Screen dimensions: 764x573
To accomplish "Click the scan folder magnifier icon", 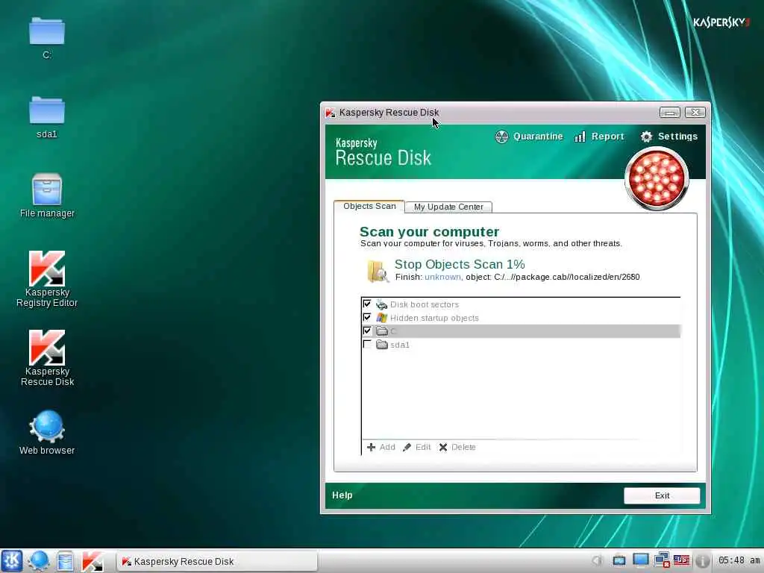I will pyautogui.click(x=378, y=271).
